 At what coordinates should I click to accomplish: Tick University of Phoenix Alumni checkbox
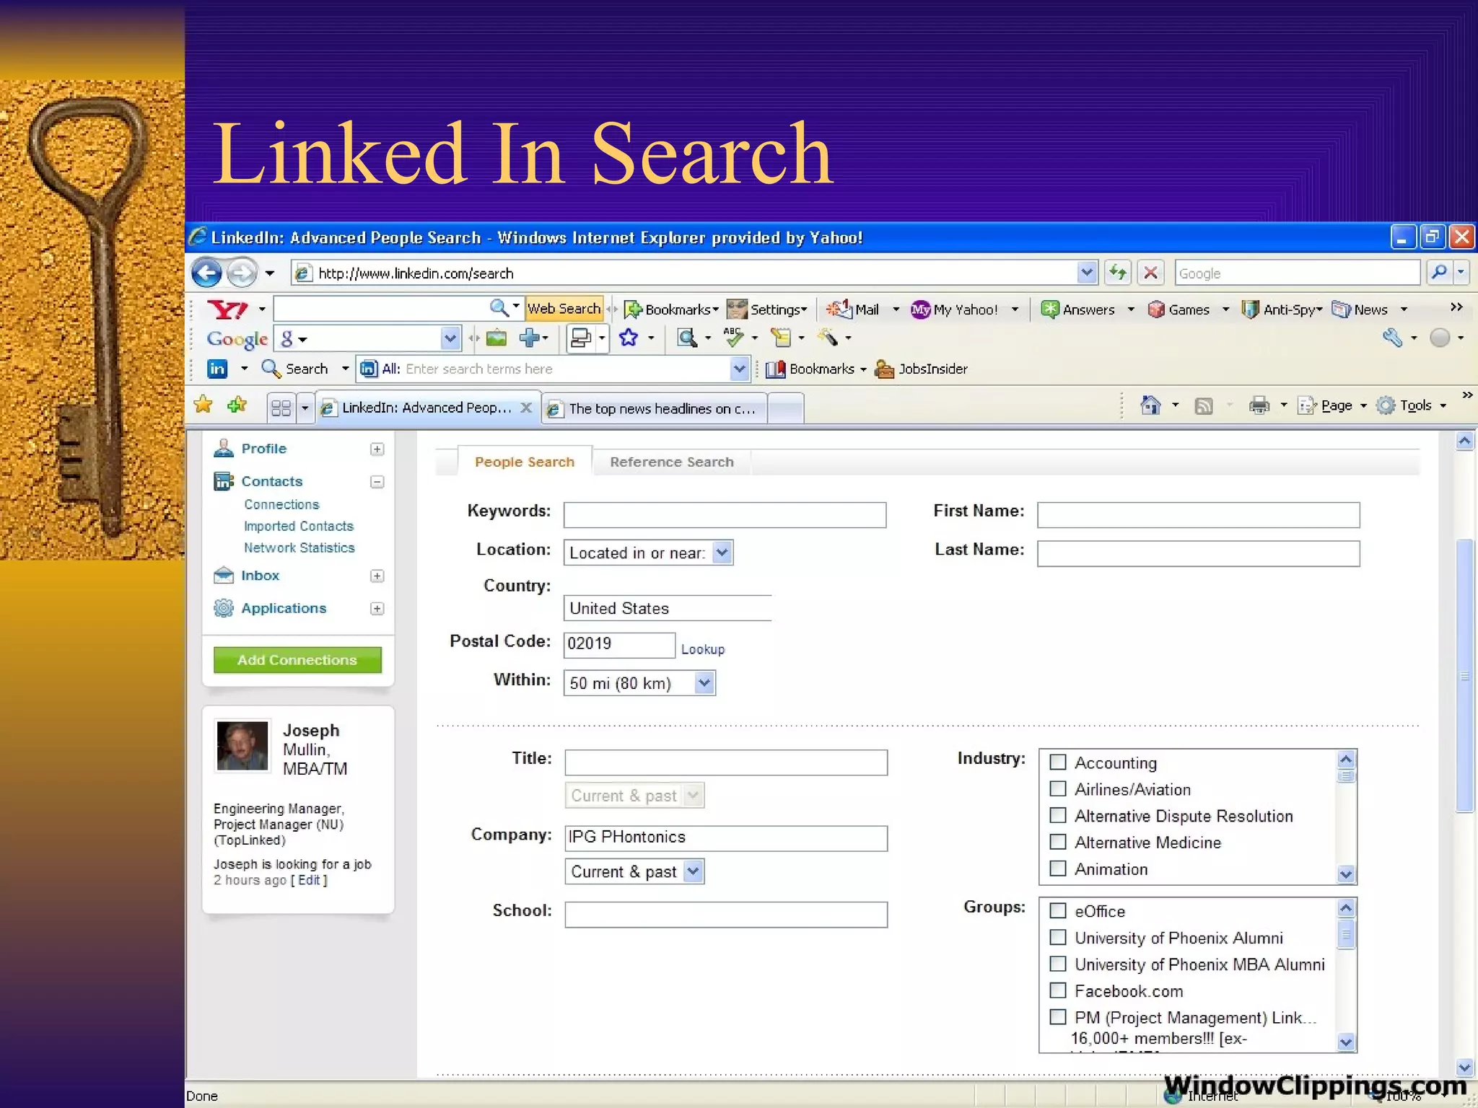[1058, 937]
